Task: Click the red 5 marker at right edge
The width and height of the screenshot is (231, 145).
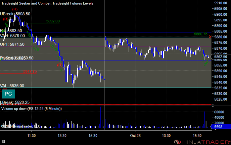Action: pos(210,36)
